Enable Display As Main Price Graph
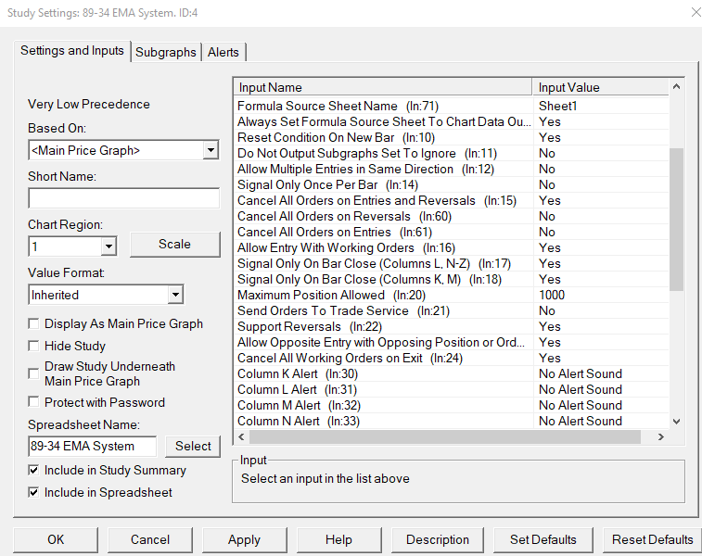The height and width of the screenshot is (556, 702). click(34, 324)
